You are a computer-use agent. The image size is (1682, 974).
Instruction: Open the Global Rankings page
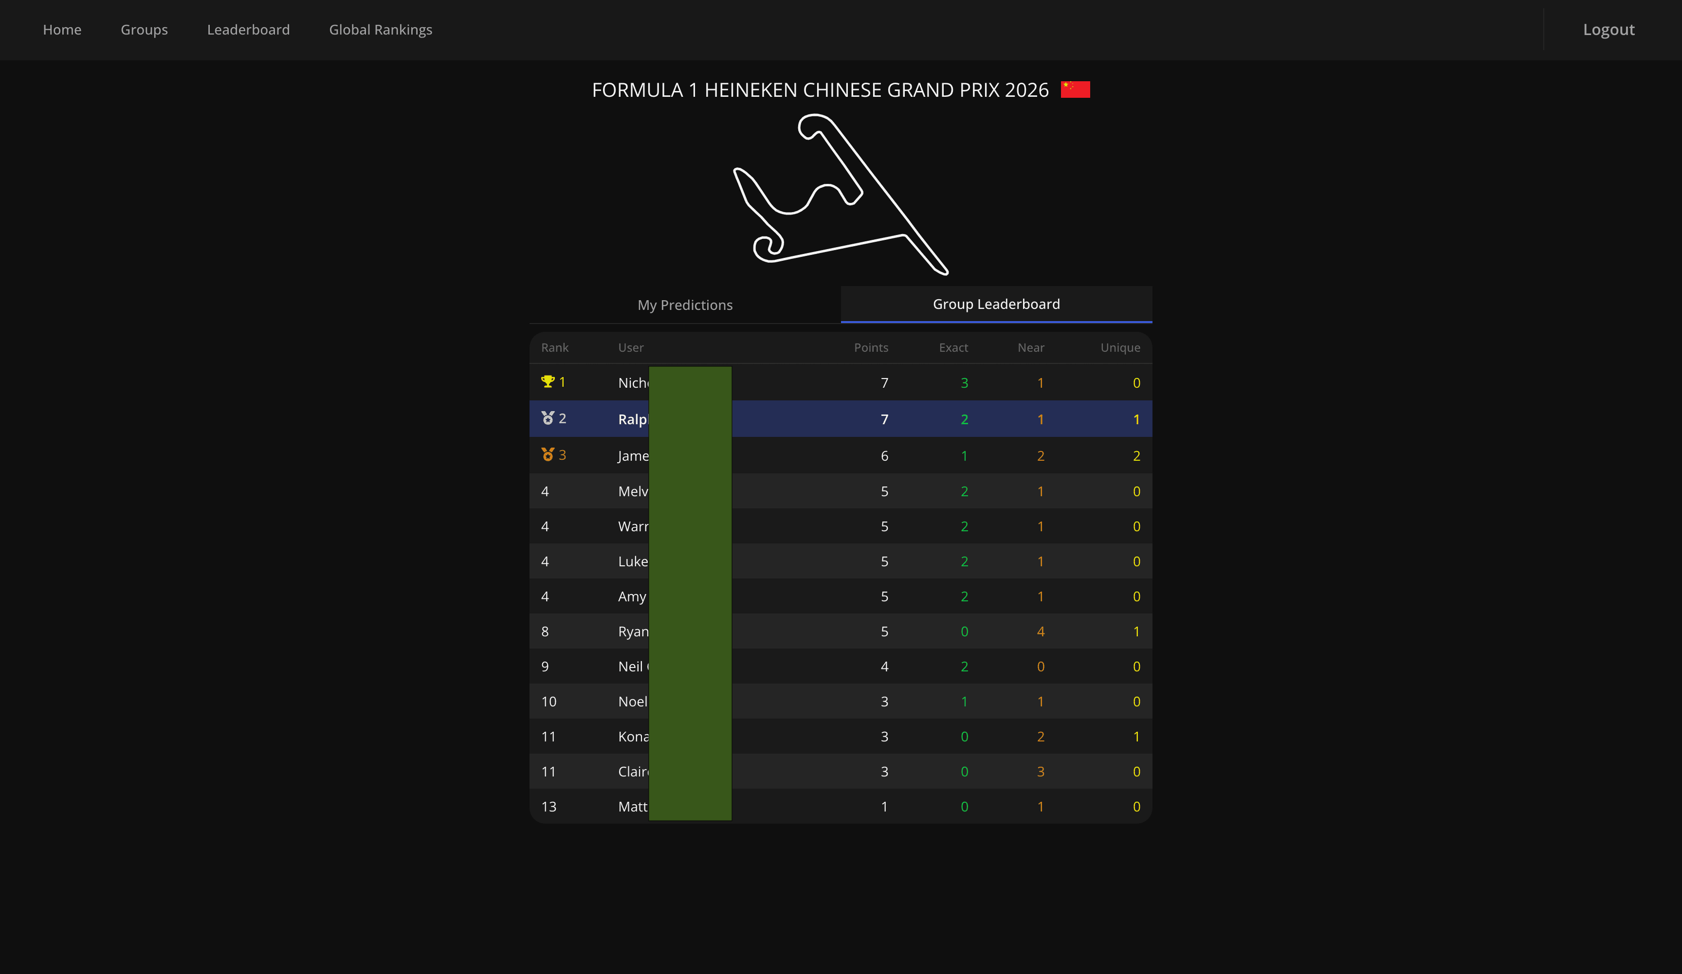(381, 29)
